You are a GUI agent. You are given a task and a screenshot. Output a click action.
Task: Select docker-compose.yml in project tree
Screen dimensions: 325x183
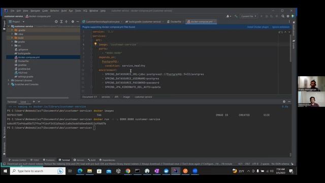coord(28,57)
